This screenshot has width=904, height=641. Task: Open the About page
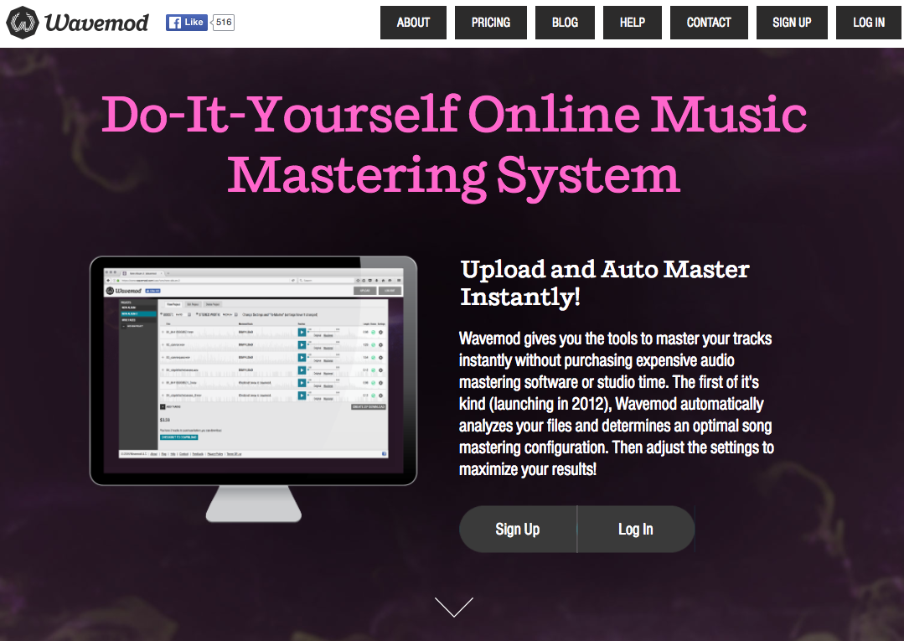pos(413,23)
